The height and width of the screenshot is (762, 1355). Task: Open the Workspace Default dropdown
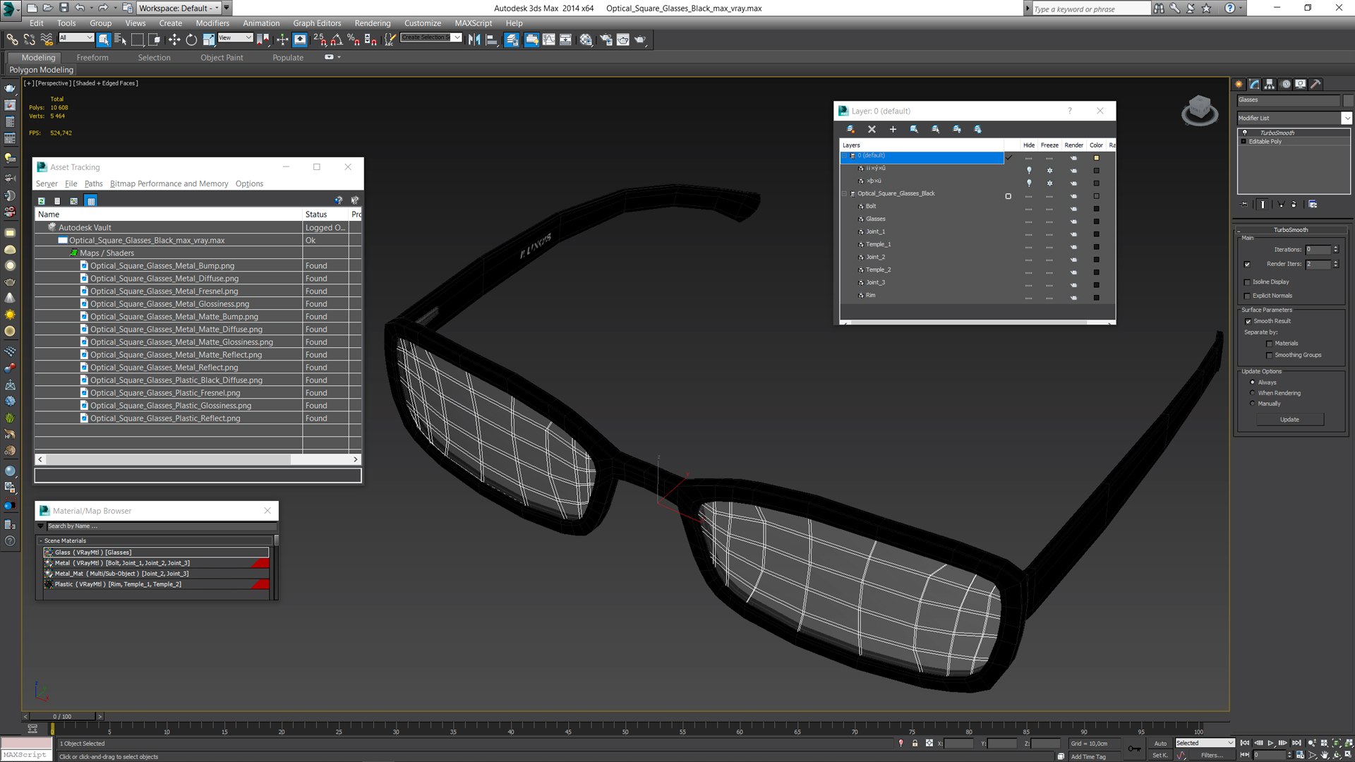[x=180, y=8]
